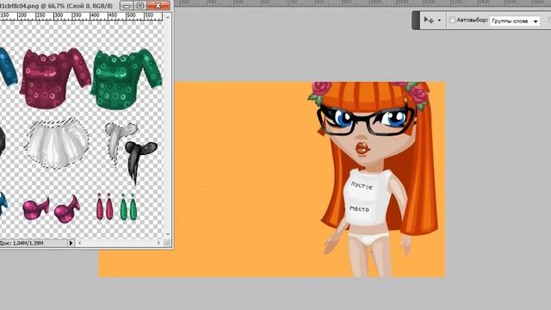Click the green earrings pair
The image size is (551, 310).
click(128, 207)
